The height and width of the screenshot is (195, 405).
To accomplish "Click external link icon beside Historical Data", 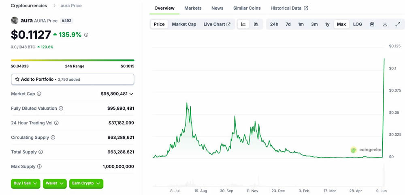I will (x=306, y=8).
